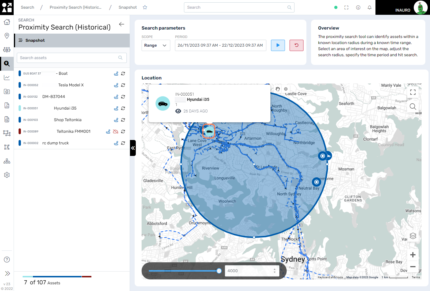Image resolution: width=430 pixels, height=291 pixels.
Task: Open the help question mark icon
Action: (7, 260)
